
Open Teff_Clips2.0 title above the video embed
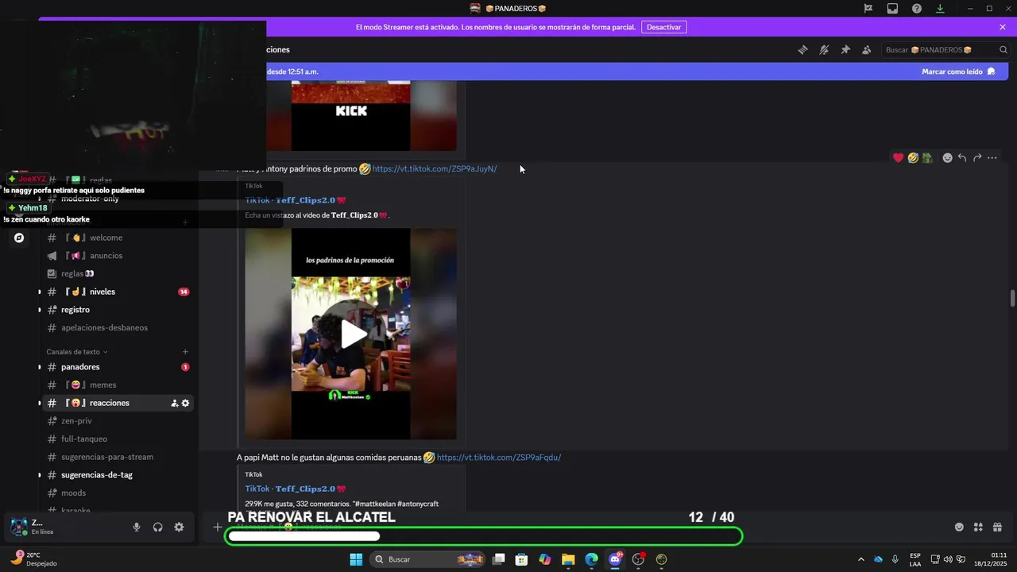coord(296,200)
